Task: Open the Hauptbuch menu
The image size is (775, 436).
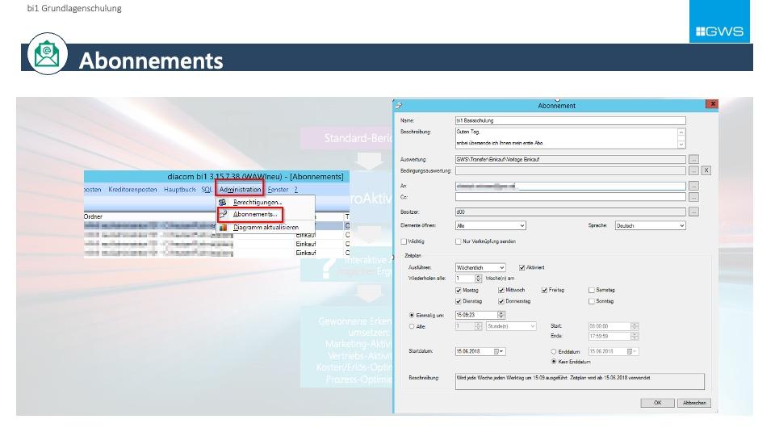Action: [179, 189]
